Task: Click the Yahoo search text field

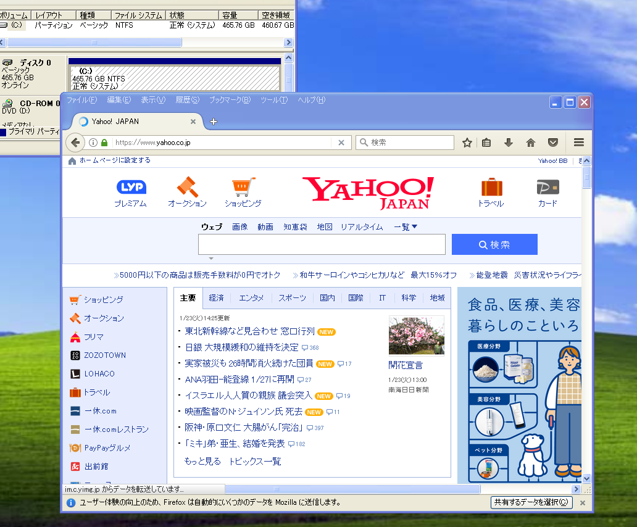Action: [322, 244]
